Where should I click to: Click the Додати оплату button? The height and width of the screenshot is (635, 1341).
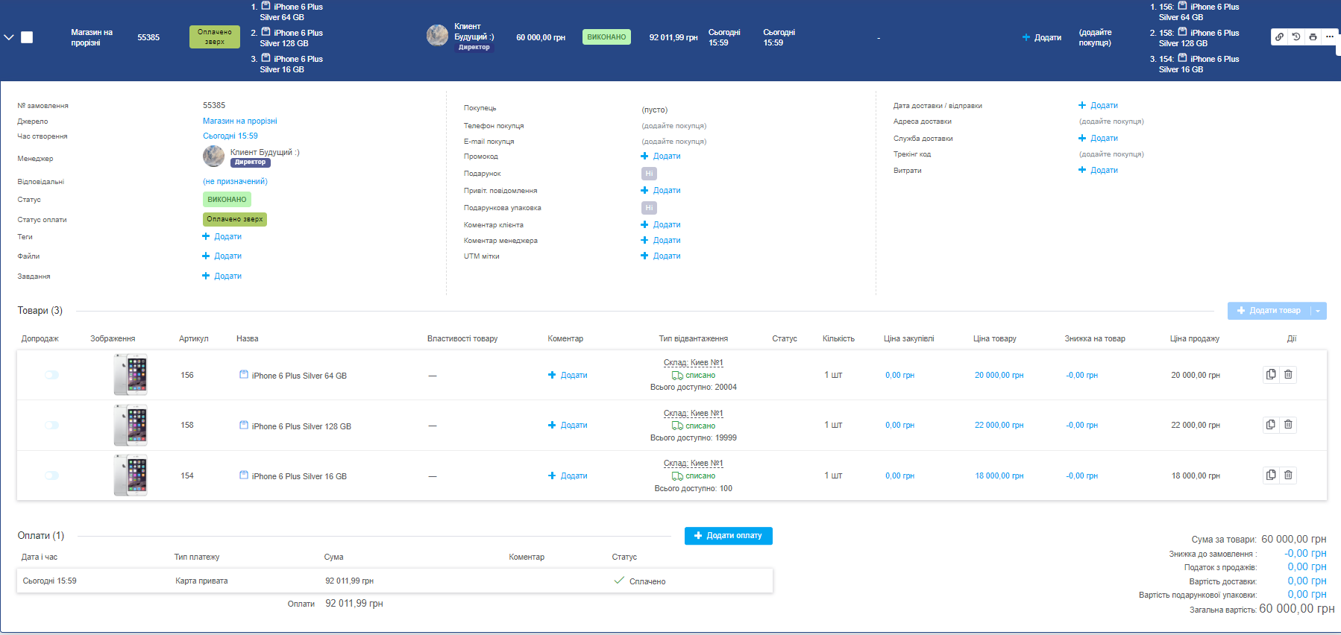[x=728, y=536]
